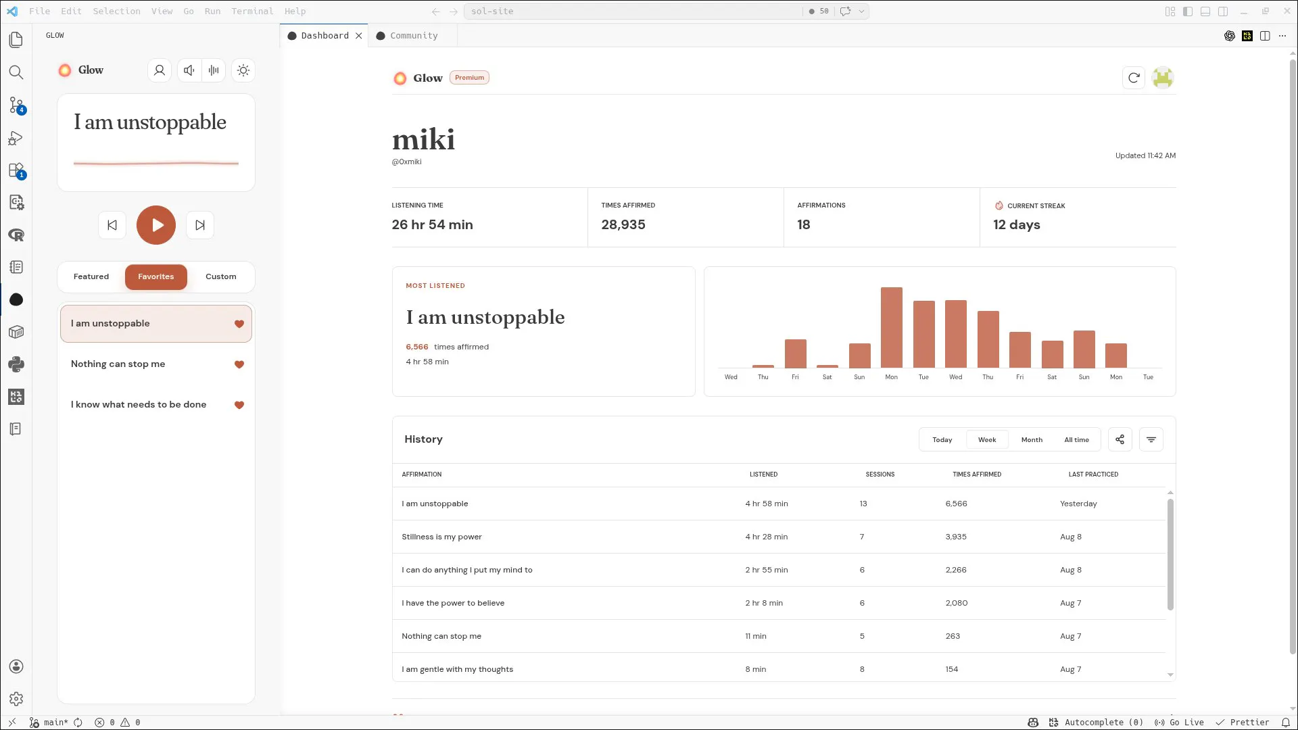
Task: Skip to previous affirmation
Action: (x=112, y=225)
